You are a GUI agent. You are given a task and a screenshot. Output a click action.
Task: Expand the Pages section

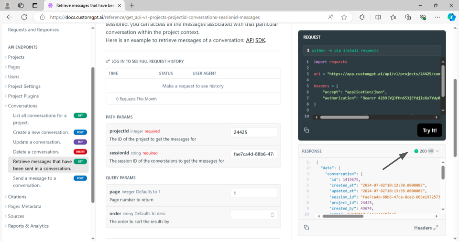coord(14,67)
